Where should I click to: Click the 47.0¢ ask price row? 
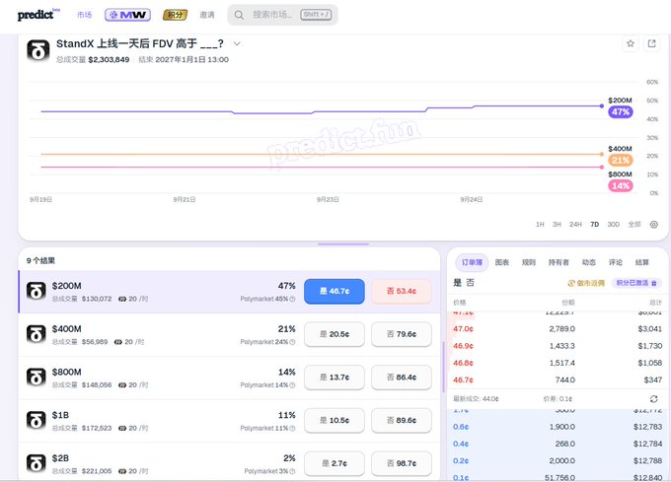(558, 329)
